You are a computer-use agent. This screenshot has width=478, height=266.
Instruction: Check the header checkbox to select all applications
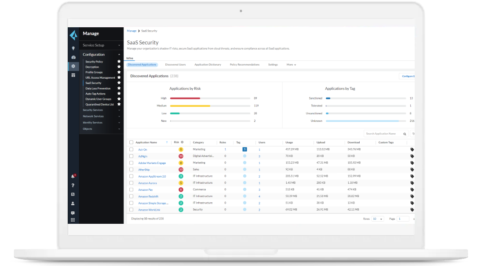[x=131, y=142]
